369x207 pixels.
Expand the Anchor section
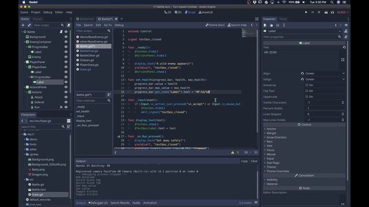(271, 129)
